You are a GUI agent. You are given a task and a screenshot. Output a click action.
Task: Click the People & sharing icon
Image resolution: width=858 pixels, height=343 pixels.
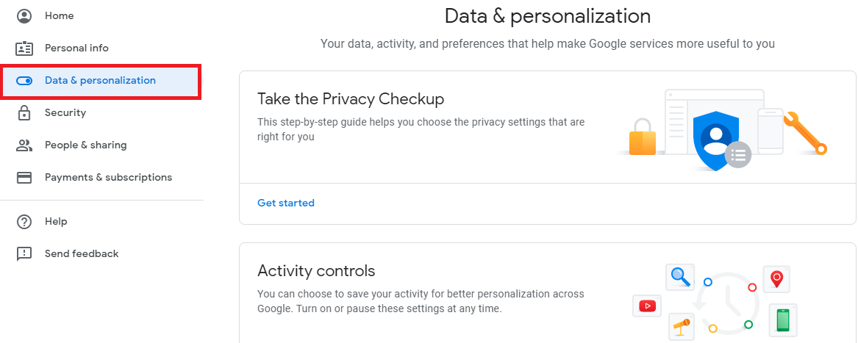point(24,145)
